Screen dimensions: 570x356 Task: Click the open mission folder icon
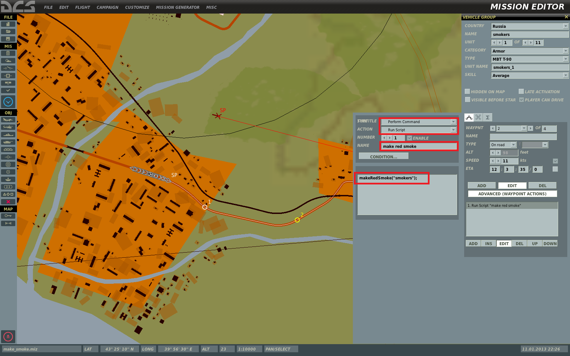[8, 32]
